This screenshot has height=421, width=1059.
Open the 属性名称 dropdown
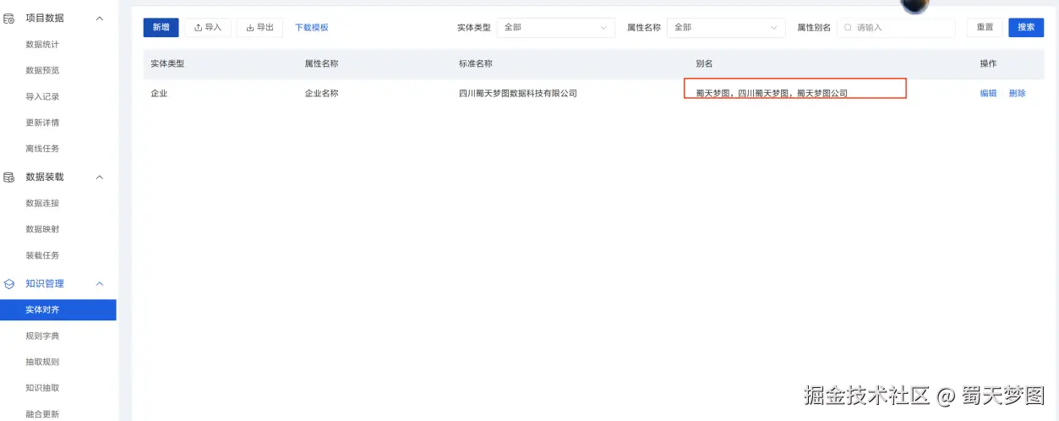pos(726,28)
